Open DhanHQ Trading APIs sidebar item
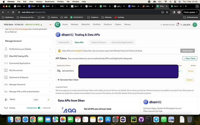Image resolution: width=200 pixels, height=125 pixels. 28,56
